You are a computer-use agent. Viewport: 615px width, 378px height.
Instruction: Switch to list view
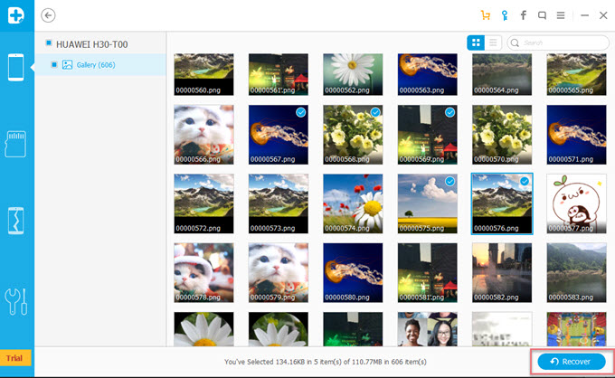[x=494, y=43]
